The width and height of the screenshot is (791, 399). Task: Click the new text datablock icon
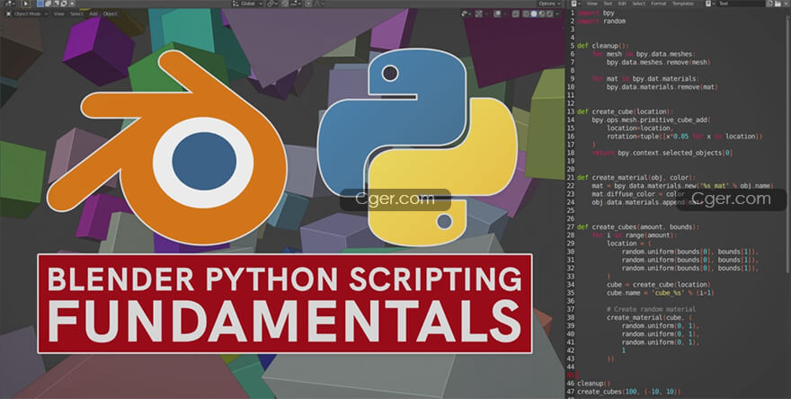pos(770,4)
